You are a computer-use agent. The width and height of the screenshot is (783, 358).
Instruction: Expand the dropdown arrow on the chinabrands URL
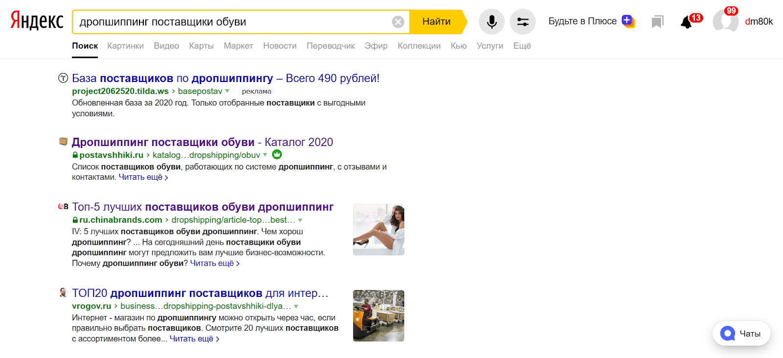coord(300,220)
